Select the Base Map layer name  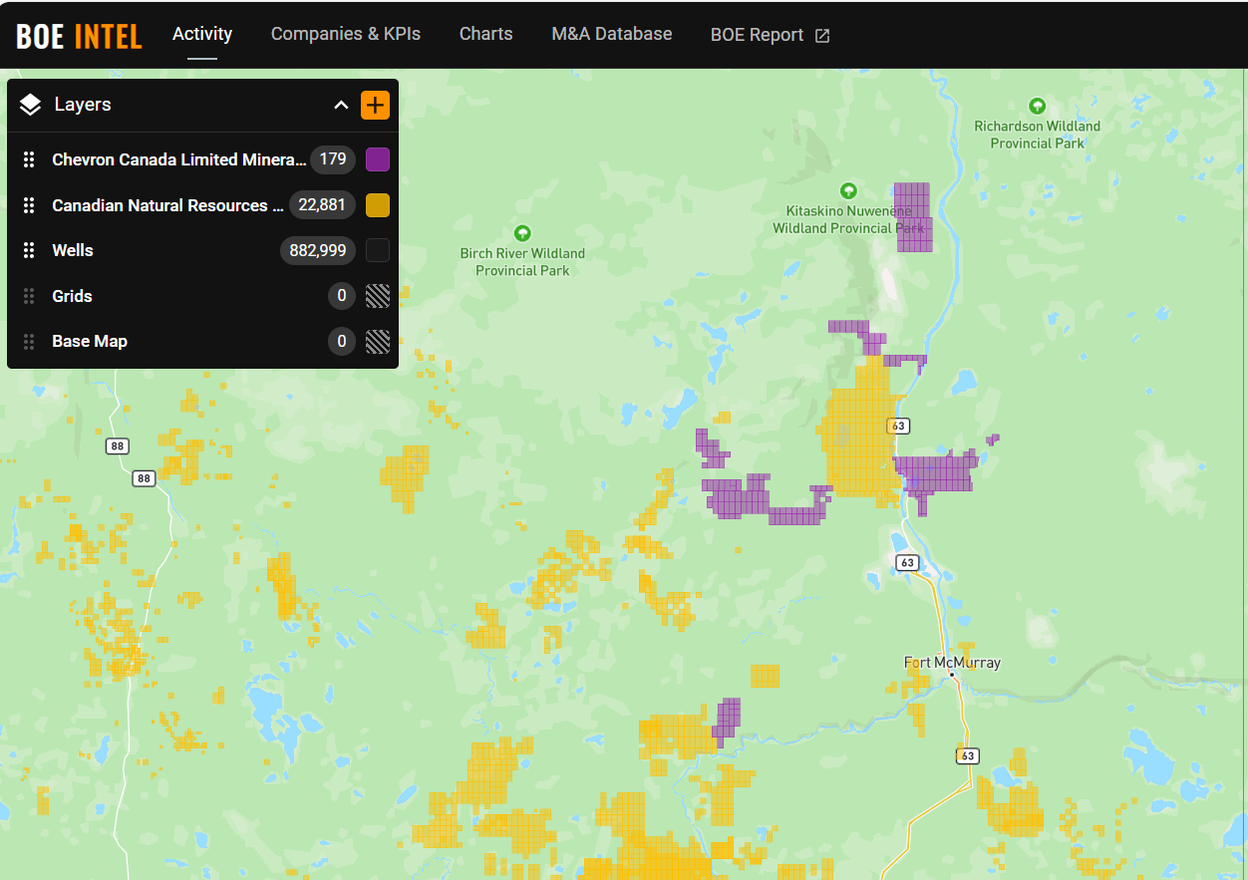tap(90, 341)
